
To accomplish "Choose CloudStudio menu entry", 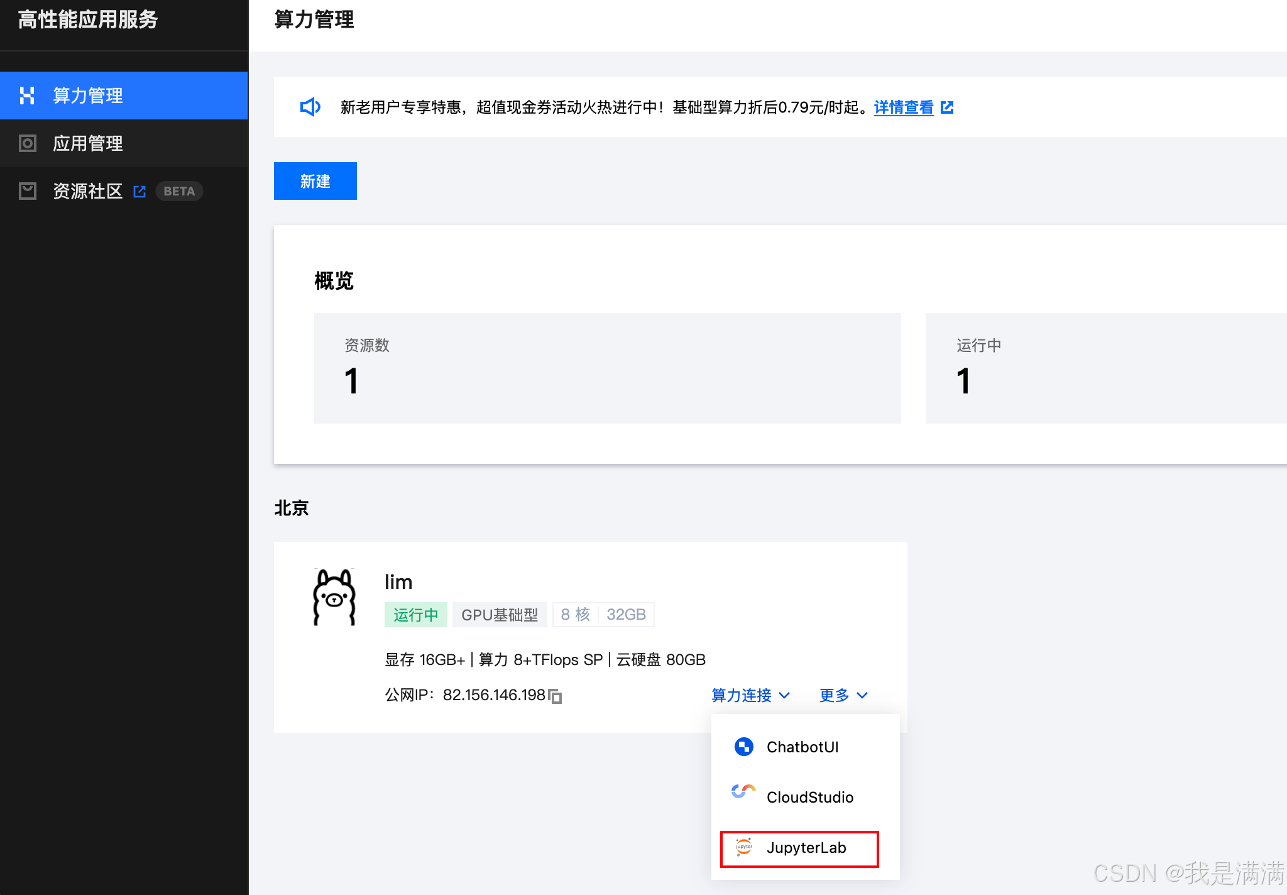I will coord(809,797).
